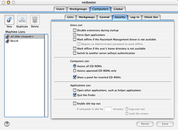Click the idle minutes input field
Screen dimensions: 178x130
tap(108, 109)
